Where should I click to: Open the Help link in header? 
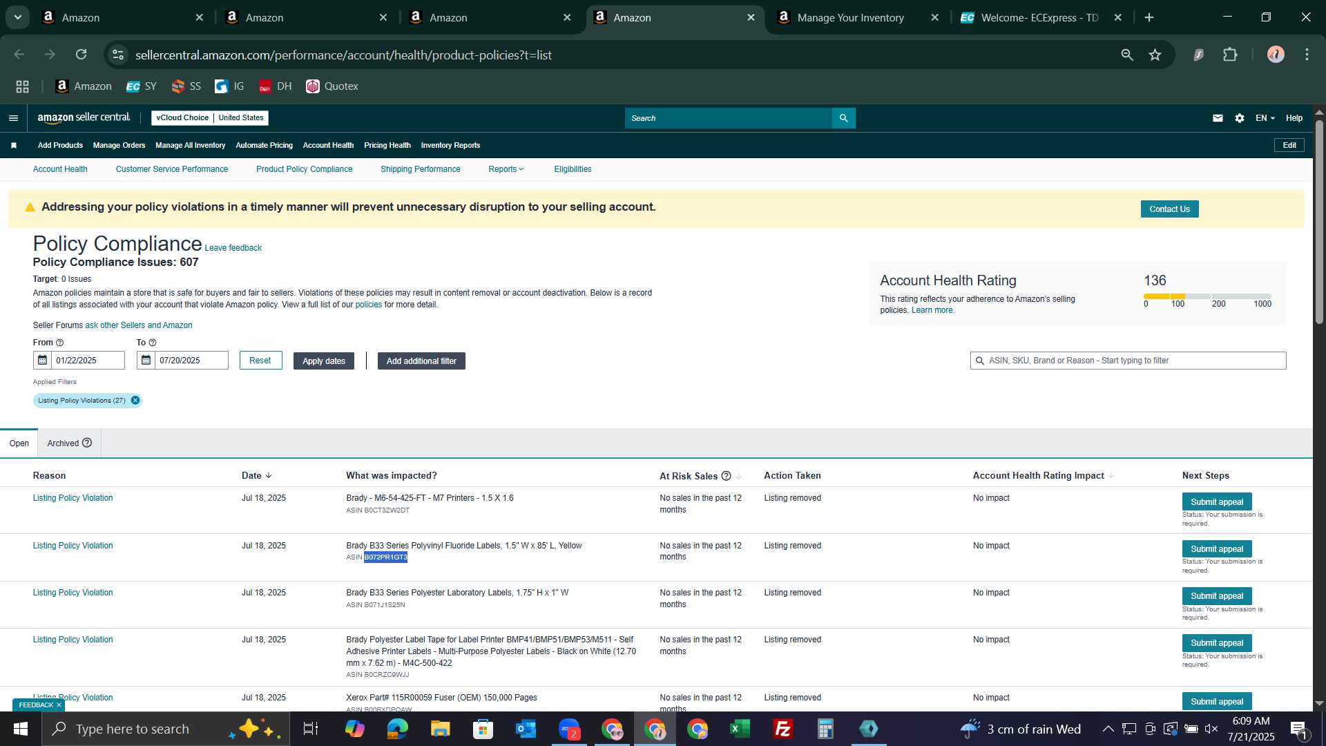1294,118
